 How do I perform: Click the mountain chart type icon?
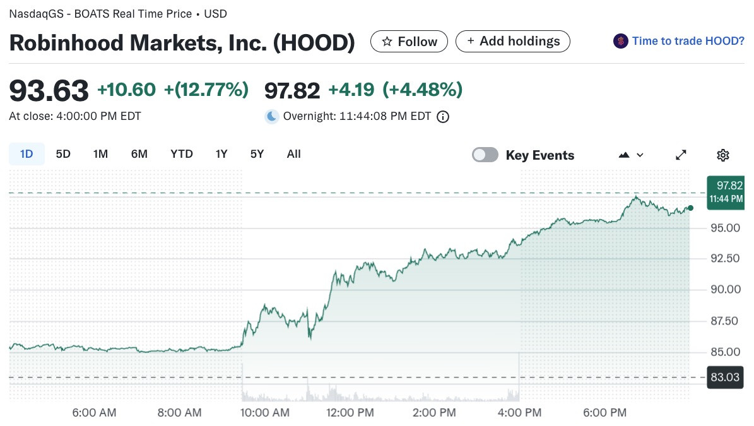[x=623, y=155]
